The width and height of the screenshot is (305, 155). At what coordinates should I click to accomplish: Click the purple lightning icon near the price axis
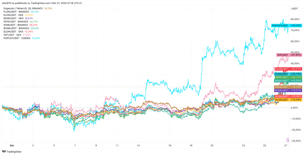coord(288,140)
